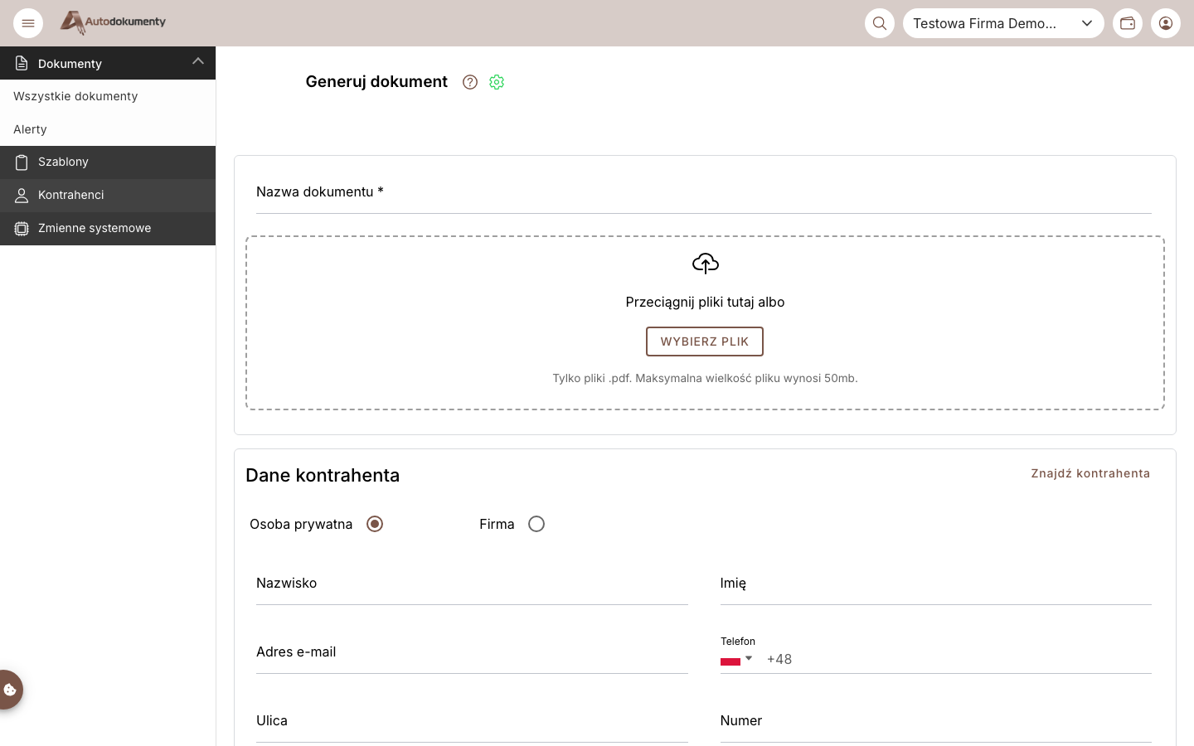Viewport: 1194px width, 746px height.
Task: Focus the Nazwa dokumentu field
Action: tap(704, 192)
